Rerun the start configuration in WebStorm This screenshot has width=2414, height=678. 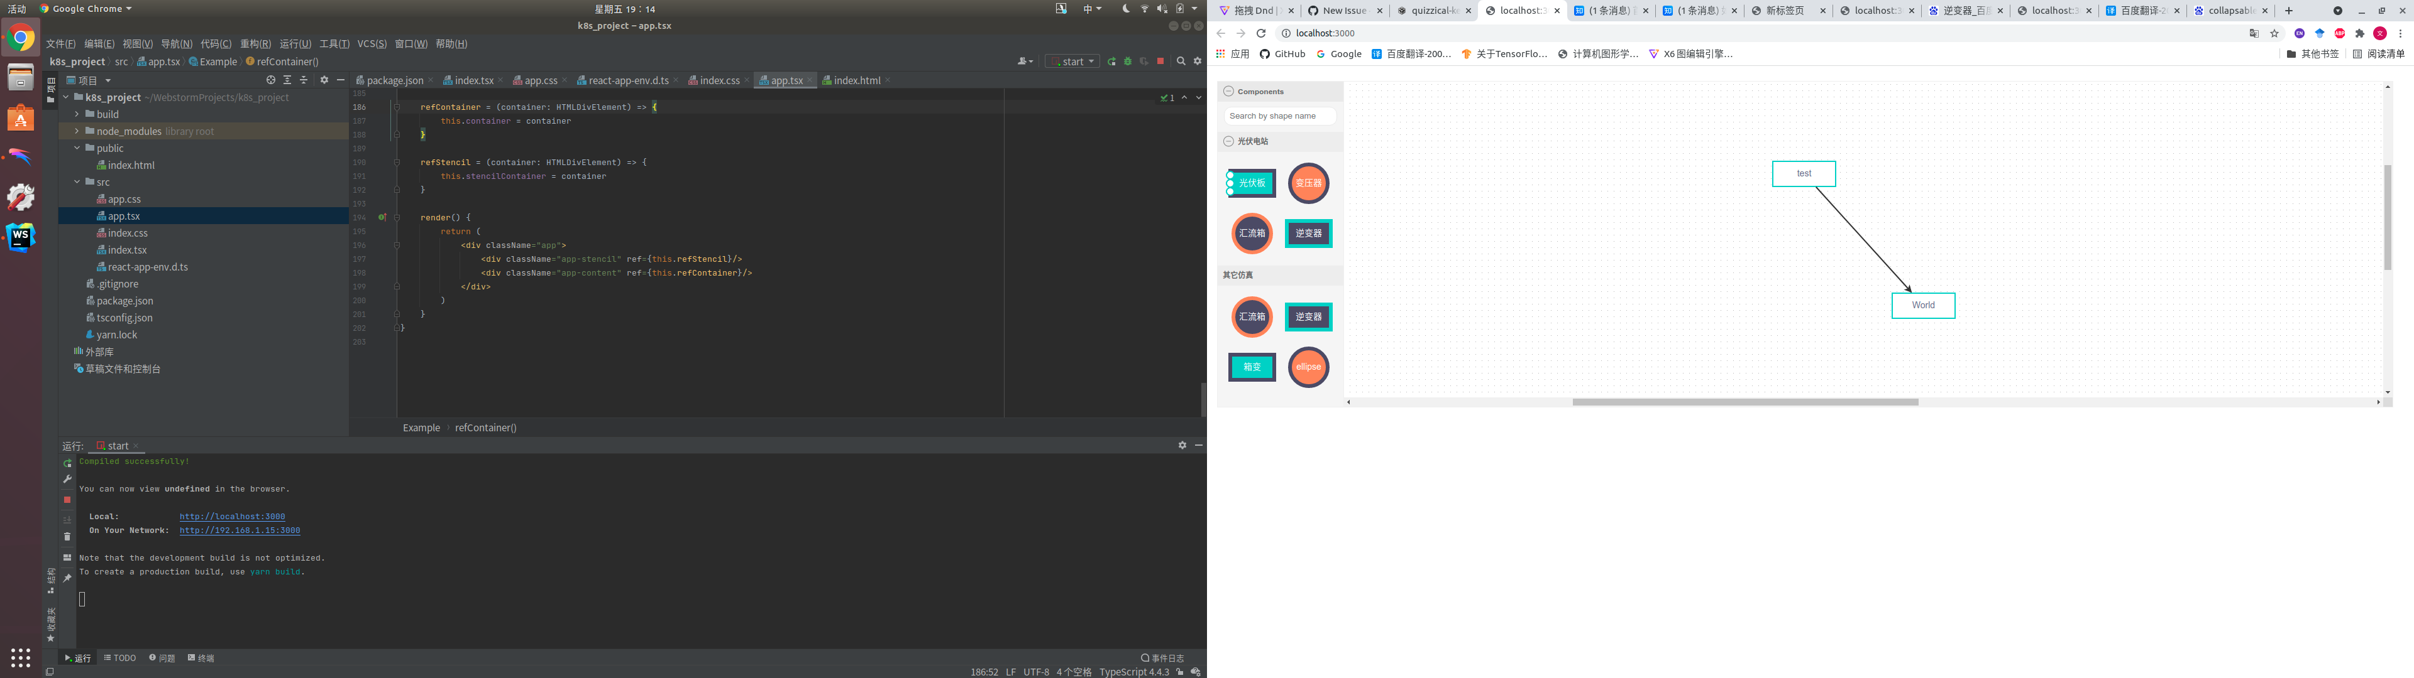pos(1112,61)
